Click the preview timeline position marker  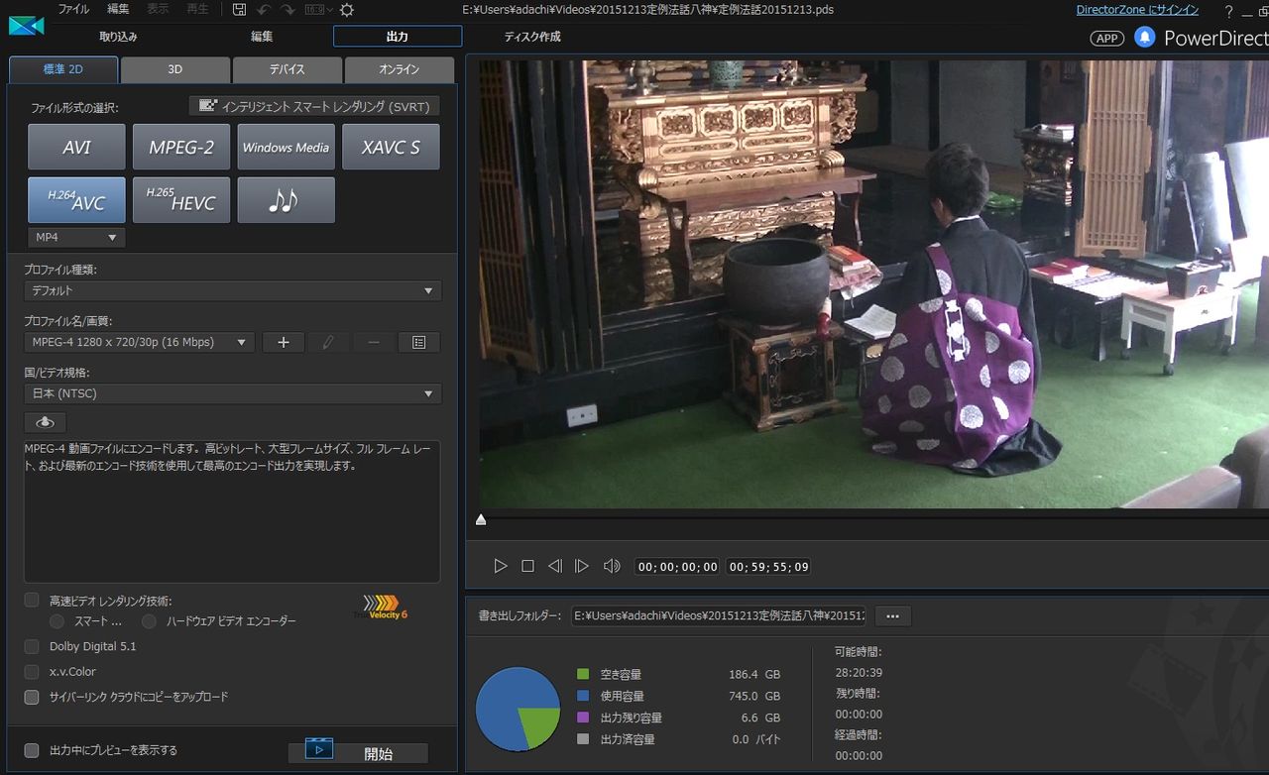pos(481,519)
